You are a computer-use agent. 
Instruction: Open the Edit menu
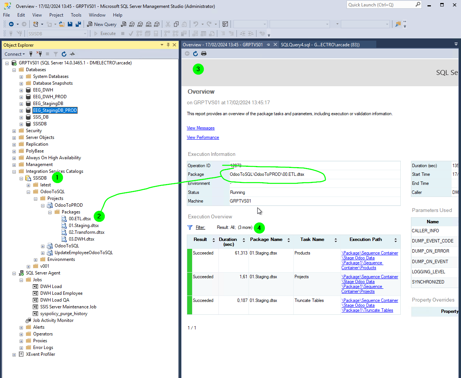(x=21, y=15)
